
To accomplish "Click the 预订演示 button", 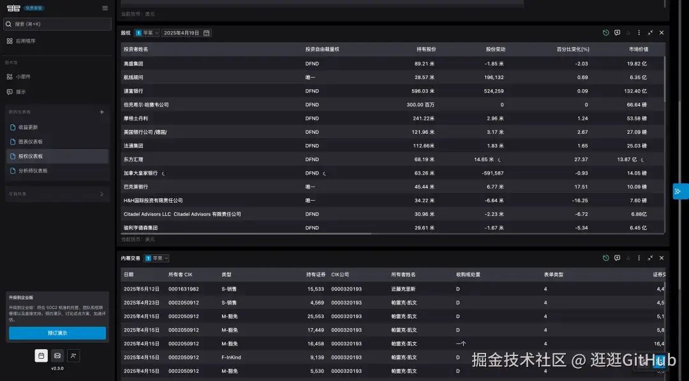I will (57, 333).
